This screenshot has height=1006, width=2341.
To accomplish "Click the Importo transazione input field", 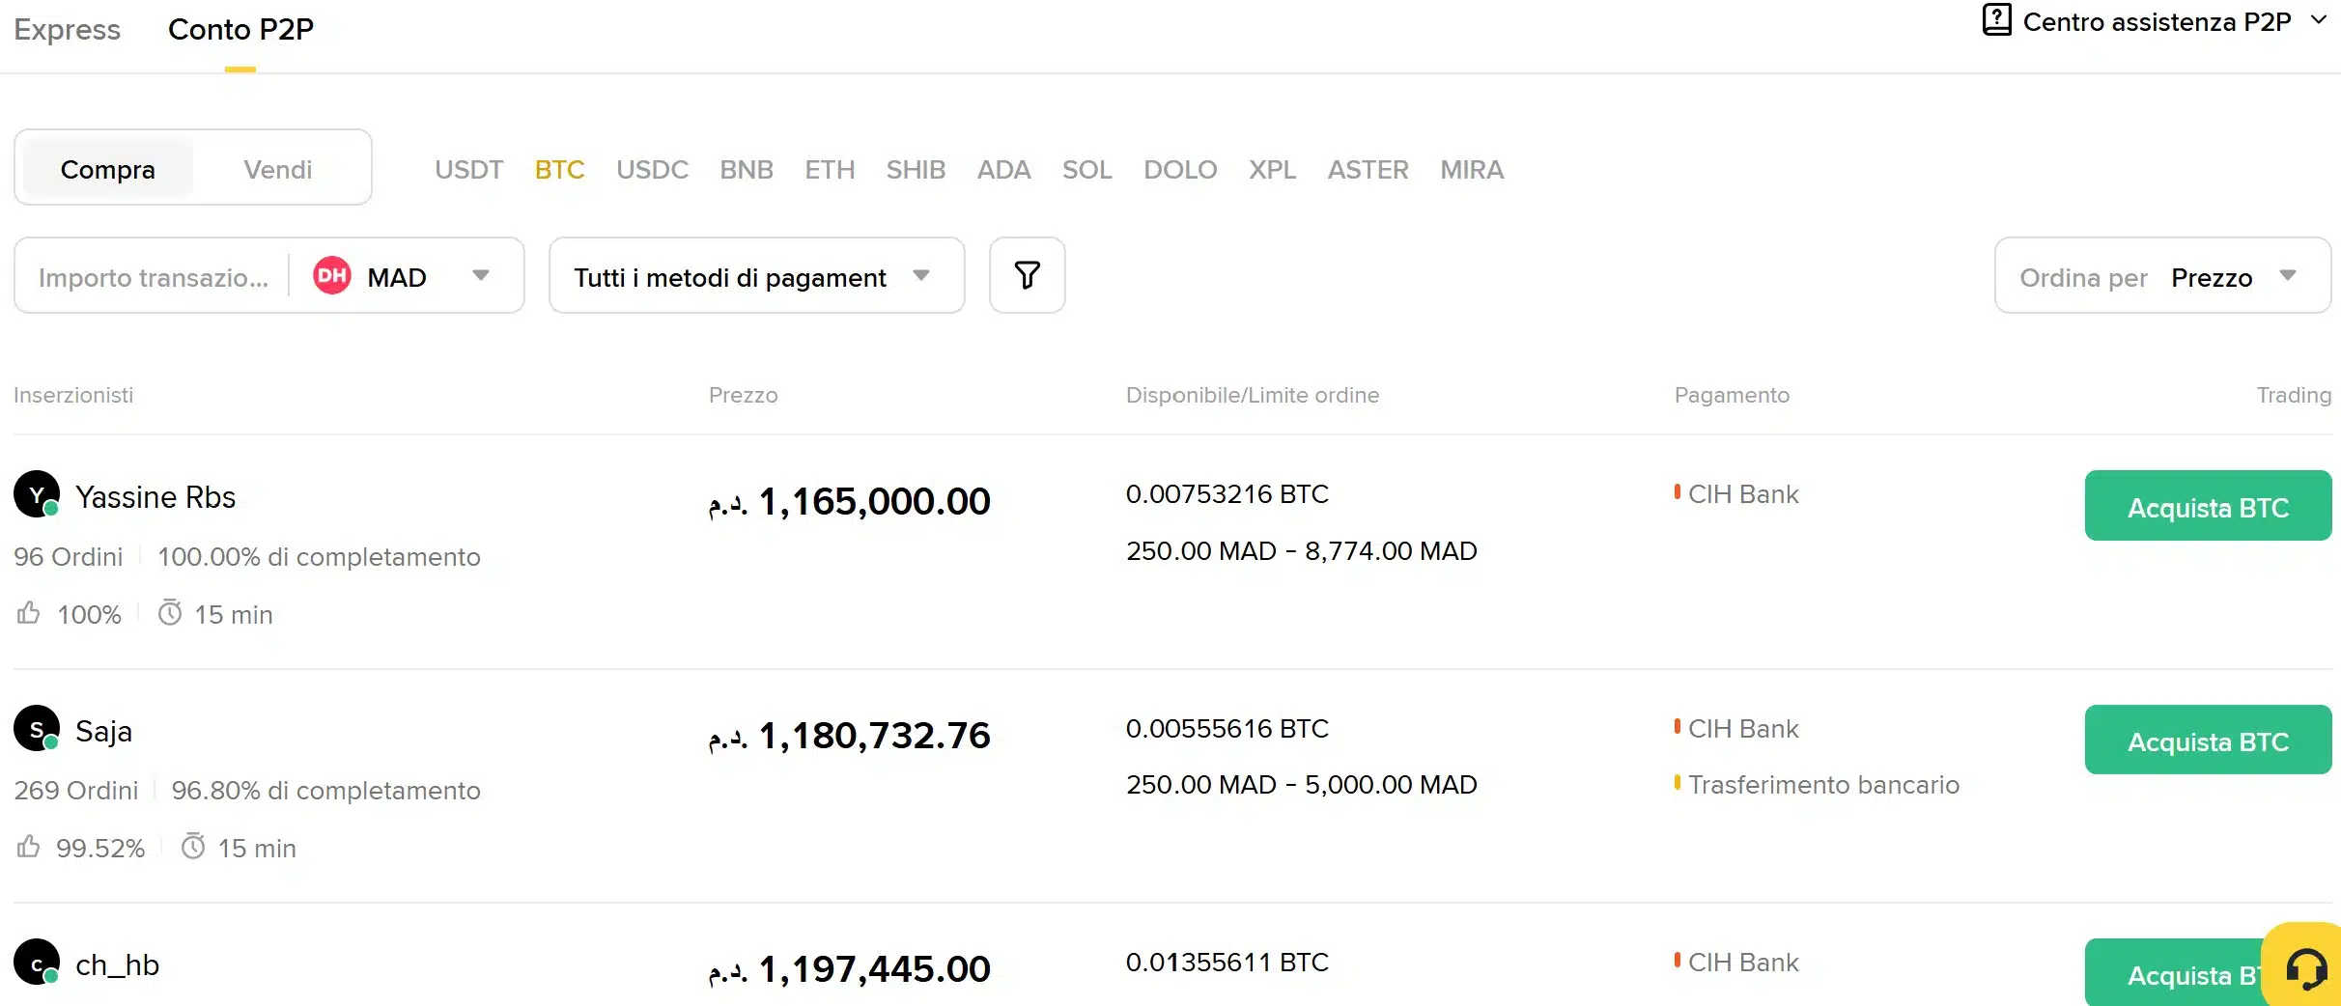I will coord(155,275).
